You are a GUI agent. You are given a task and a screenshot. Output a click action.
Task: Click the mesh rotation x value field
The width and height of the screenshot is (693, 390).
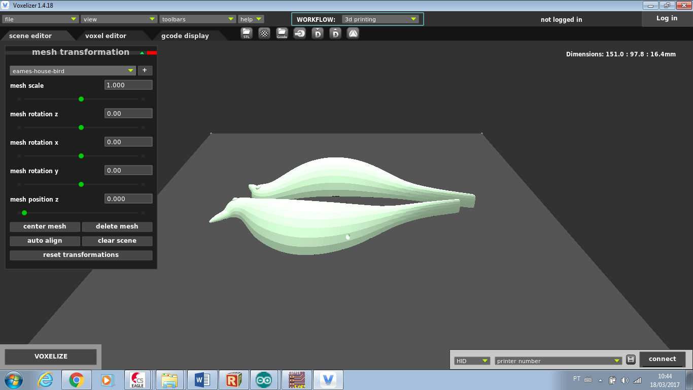(x=128, y=142)
